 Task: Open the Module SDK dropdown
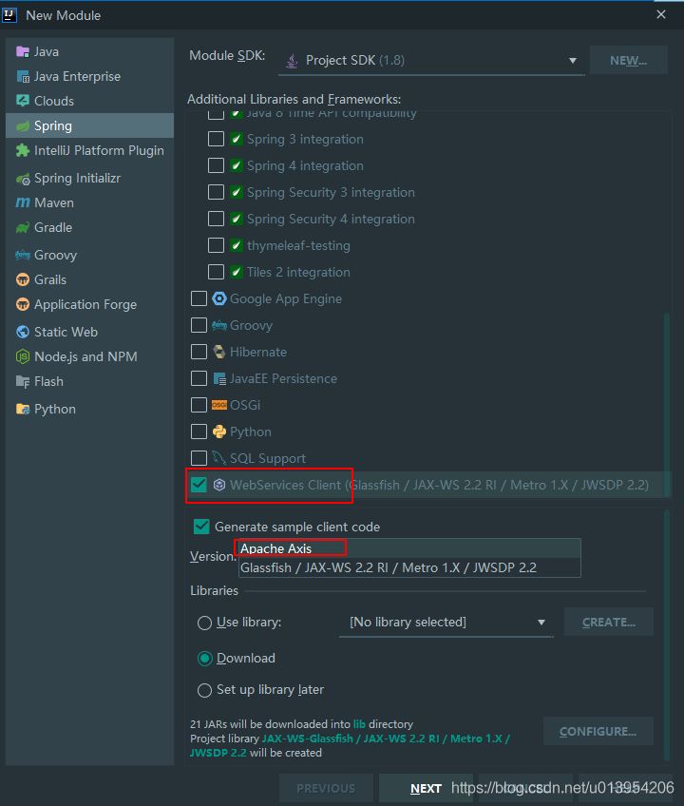click(431, 61)
